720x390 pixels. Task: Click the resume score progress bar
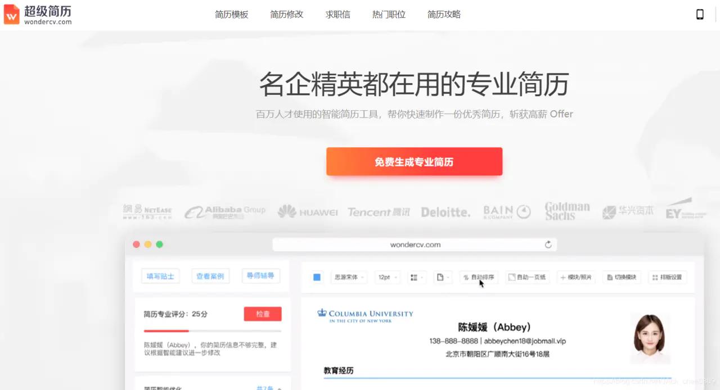pyautogui.click(x=211, y=330)
